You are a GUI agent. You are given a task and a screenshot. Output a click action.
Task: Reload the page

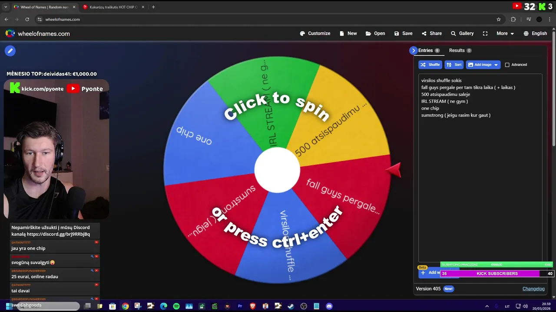pos(27,19)
